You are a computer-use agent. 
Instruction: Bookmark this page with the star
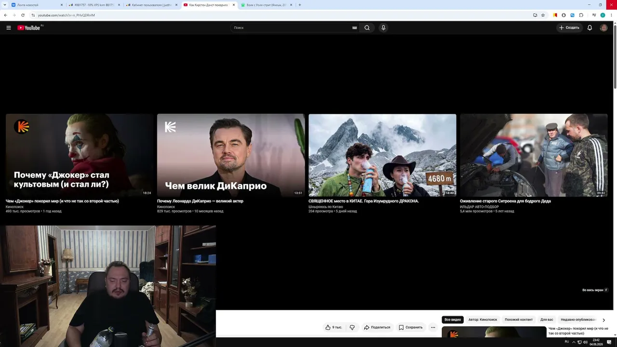coord(543,15)
